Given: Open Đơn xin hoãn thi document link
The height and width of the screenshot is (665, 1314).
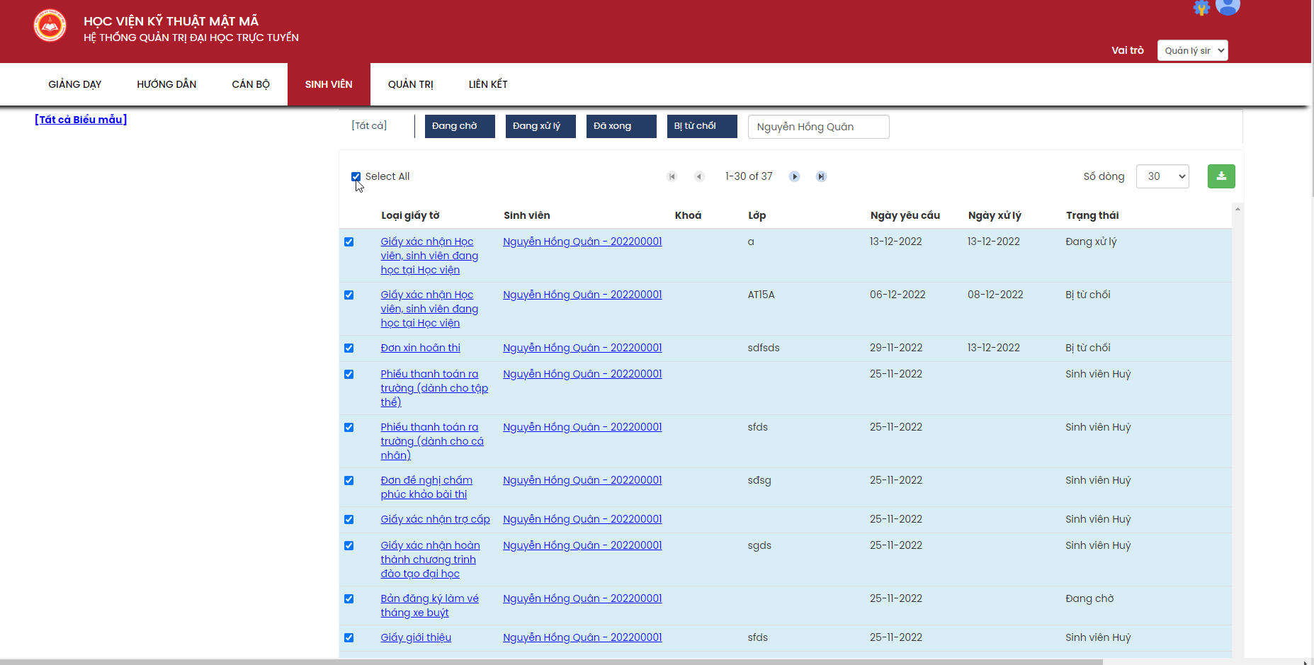Looking at the screenshot, I should tap(420, 348).
